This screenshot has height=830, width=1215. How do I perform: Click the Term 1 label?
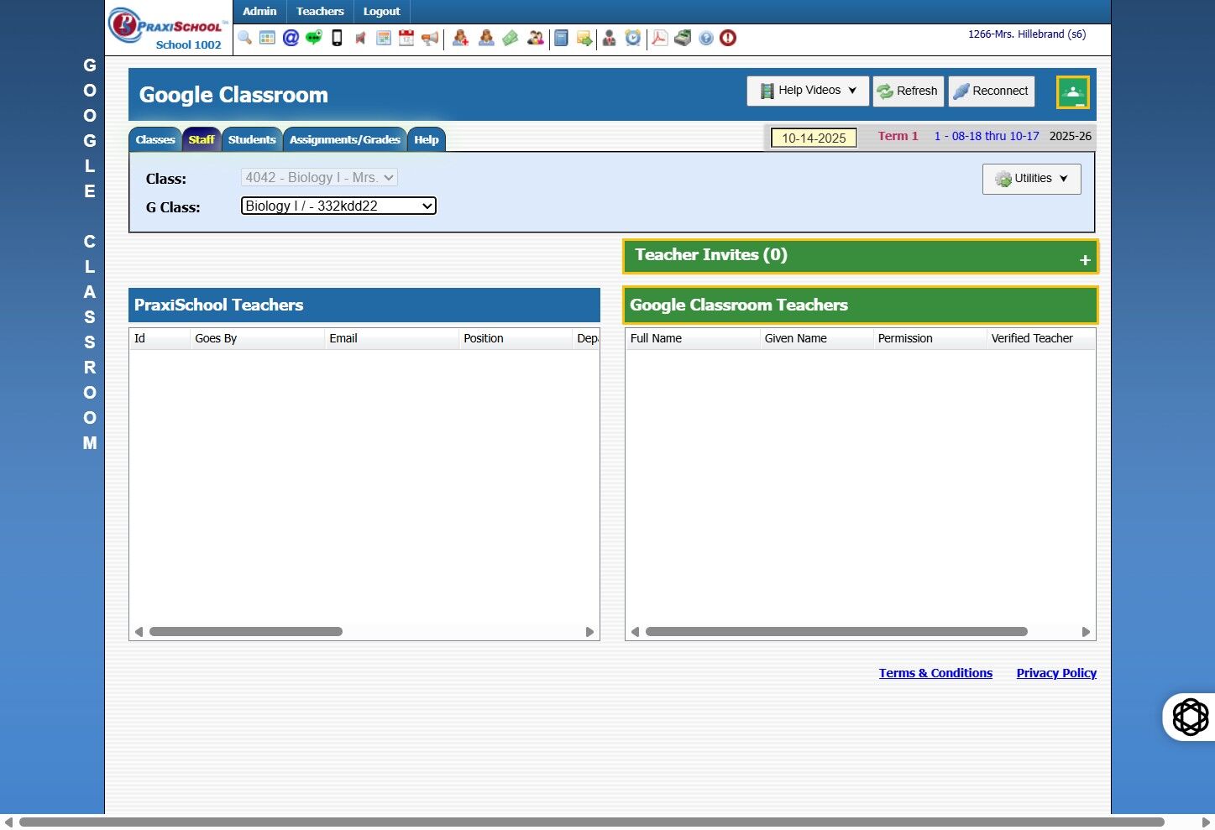[898, 136]
